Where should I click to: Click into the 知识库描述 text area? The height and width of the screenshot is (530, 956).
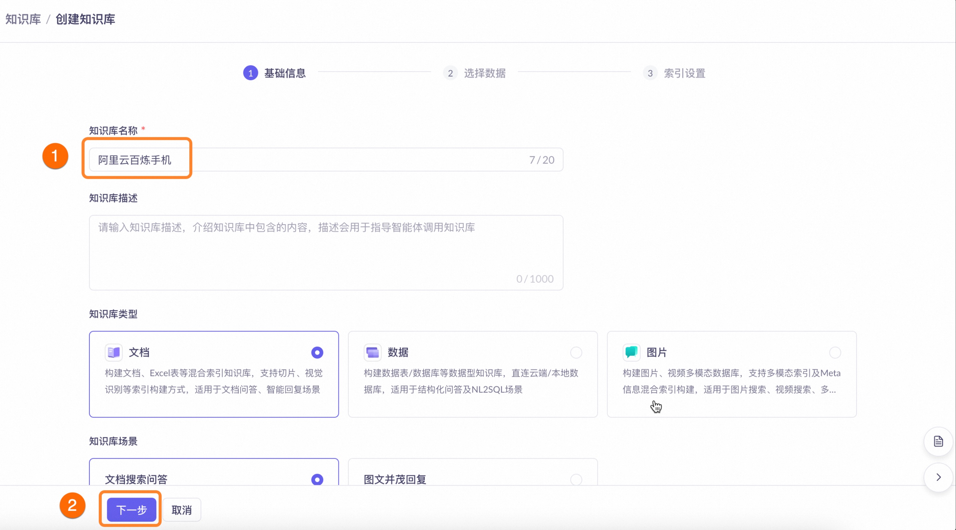pos(326,252)
